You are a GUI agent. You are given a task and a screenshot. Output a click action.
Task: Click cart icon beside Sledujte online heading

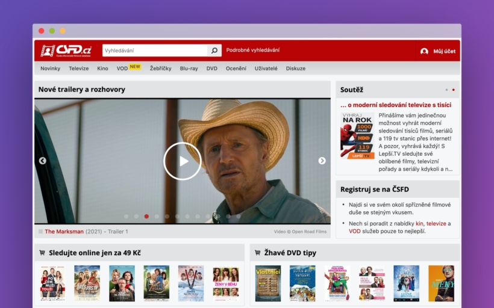pos(42,253)
